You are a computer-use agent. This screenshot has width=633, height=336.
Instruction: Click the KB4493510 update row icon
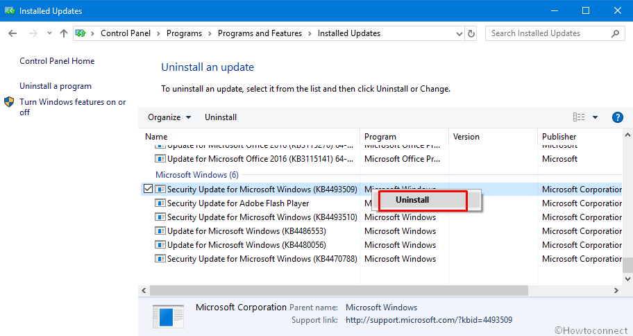pos(160,217)
